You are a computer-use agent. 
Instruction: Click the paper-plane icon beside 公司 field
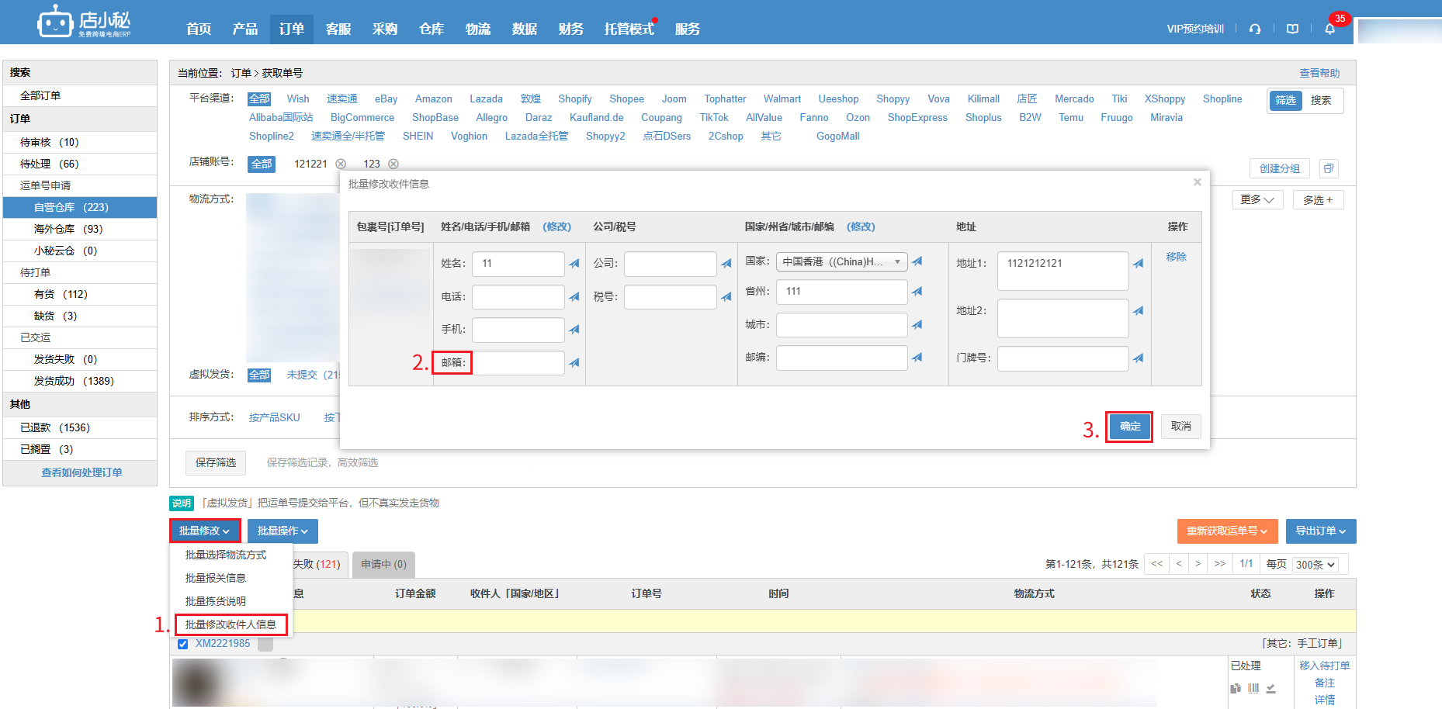click(x=726, y=264)
